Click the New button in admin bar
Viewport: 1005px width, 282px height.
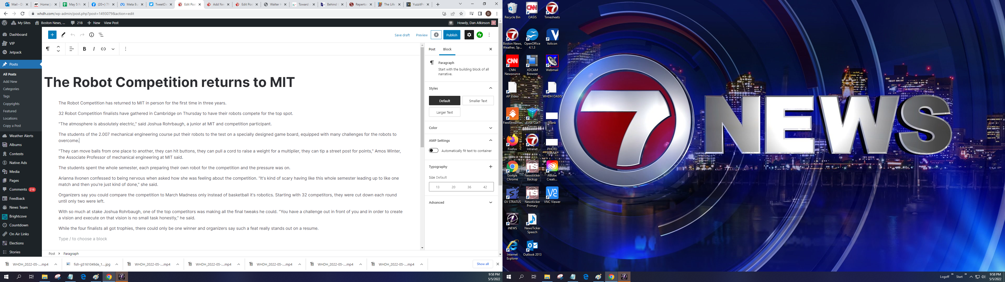click(x=94, y=23)
